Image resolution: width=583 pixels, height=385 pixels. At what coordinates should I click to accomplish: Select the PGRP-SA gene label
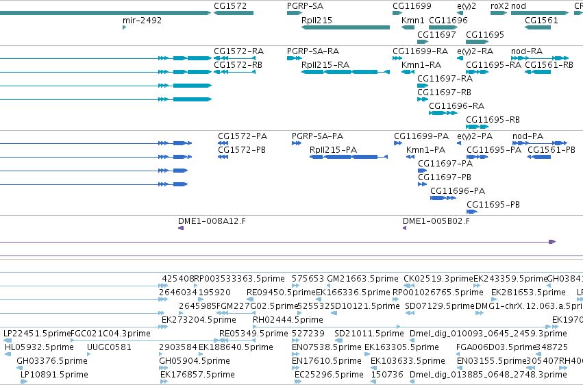[x=305, y=6]
